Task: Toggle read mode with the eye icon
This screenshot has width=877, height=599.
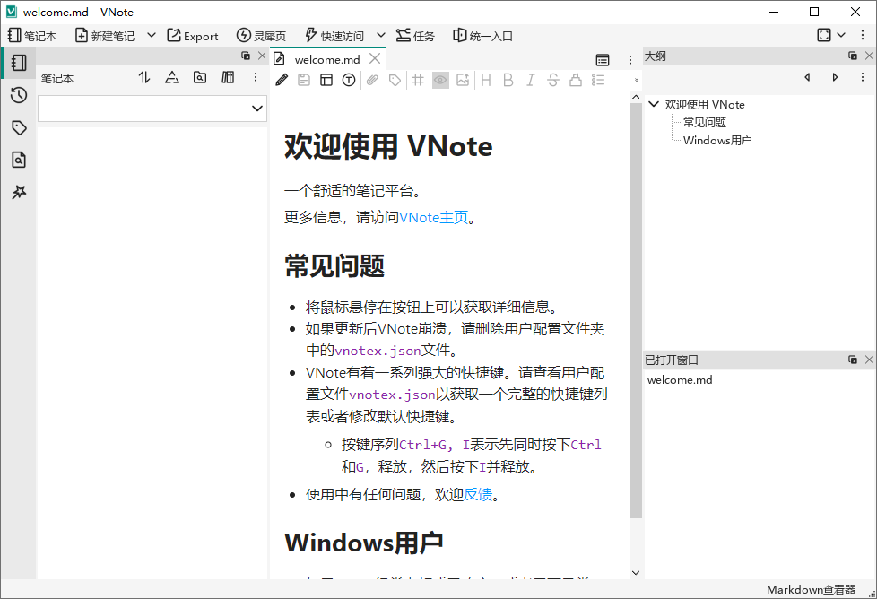Action: [x=439, y=80]
